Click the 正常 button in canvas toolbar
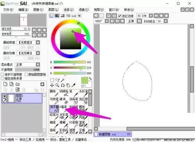This screenshot has width=195, height=142. (131, 21)
